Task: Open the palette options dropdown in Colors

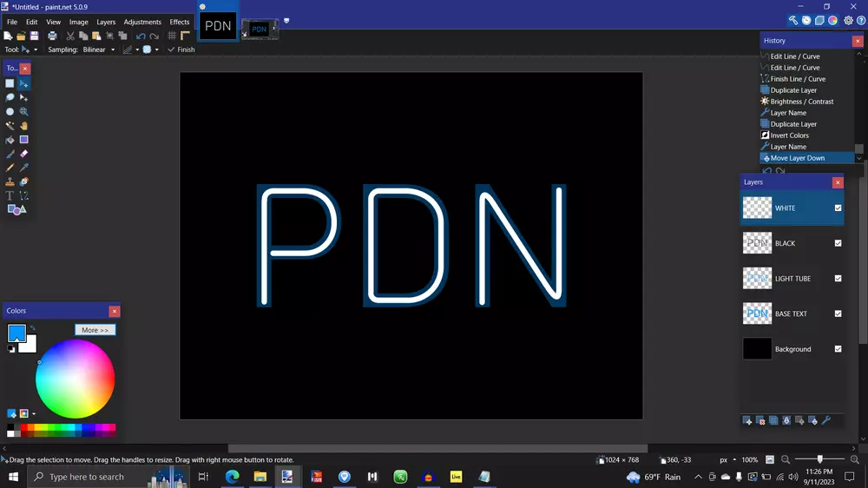Action: [34, 414]
